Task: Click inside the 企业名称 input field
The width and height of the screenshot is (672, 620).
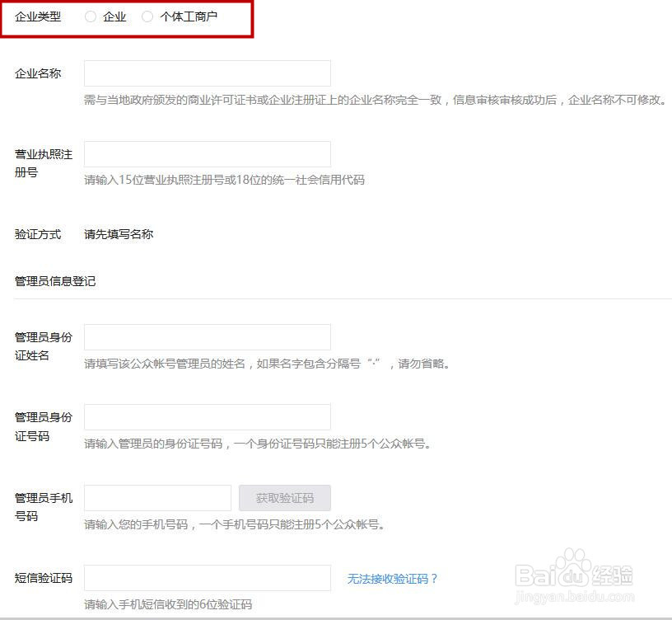Action: [207, 73]
